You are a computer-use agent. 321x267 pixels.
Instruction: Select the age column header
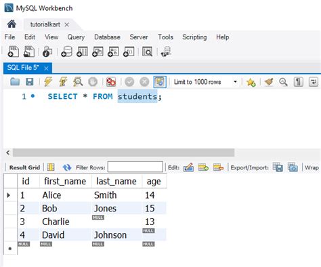click(154, 181)
